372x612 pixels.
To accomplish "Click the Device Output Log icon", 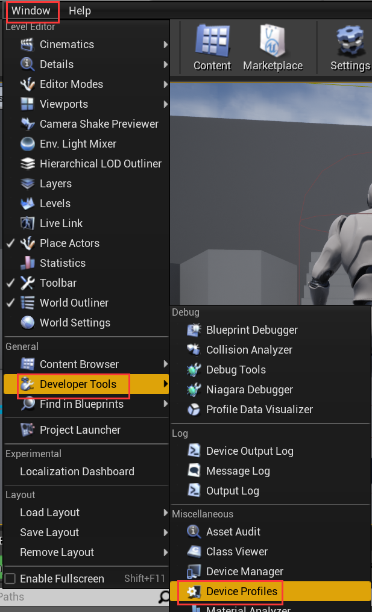I will [194, 451].
